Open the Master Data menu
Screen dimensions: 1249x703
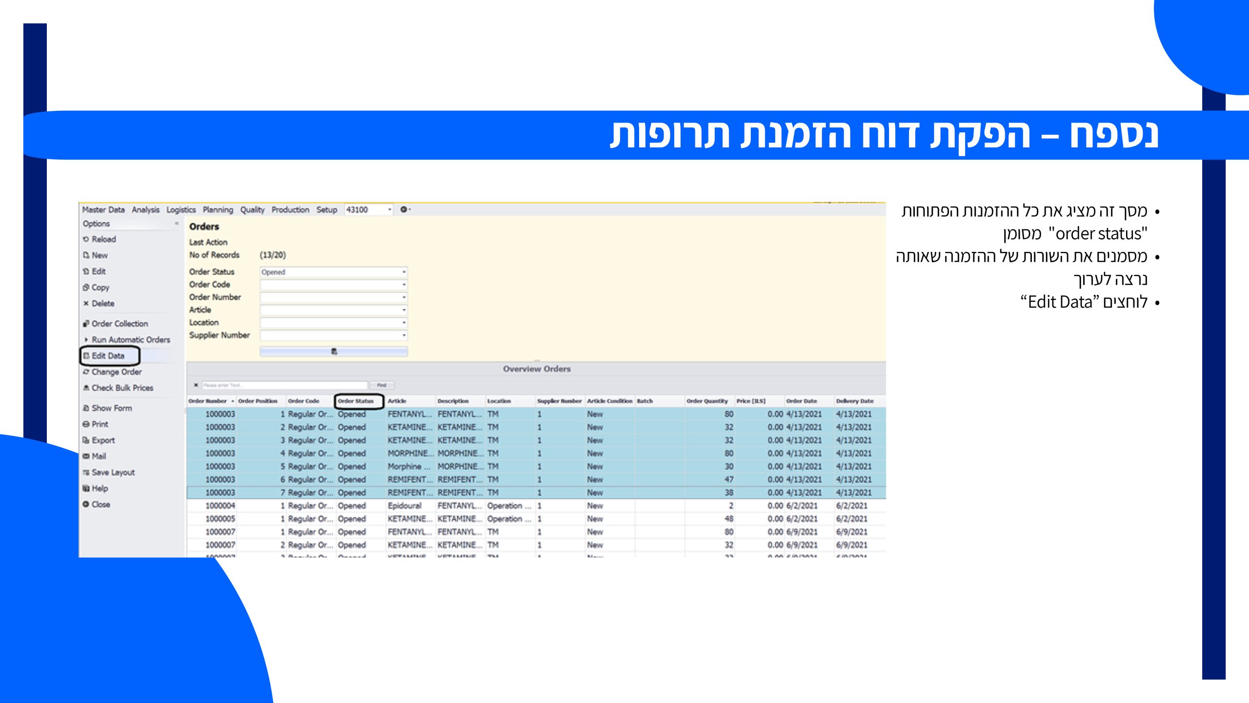[103, 210]
